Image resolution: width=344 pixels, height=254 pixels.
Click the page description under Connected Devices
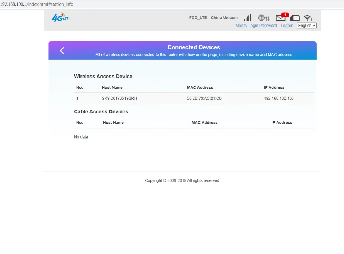[x=194, y=55]
